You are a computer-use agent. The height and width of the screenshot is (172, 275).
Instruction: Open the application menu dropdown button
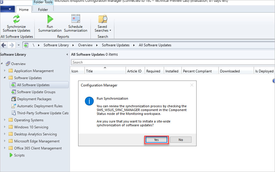coord(8,9)
